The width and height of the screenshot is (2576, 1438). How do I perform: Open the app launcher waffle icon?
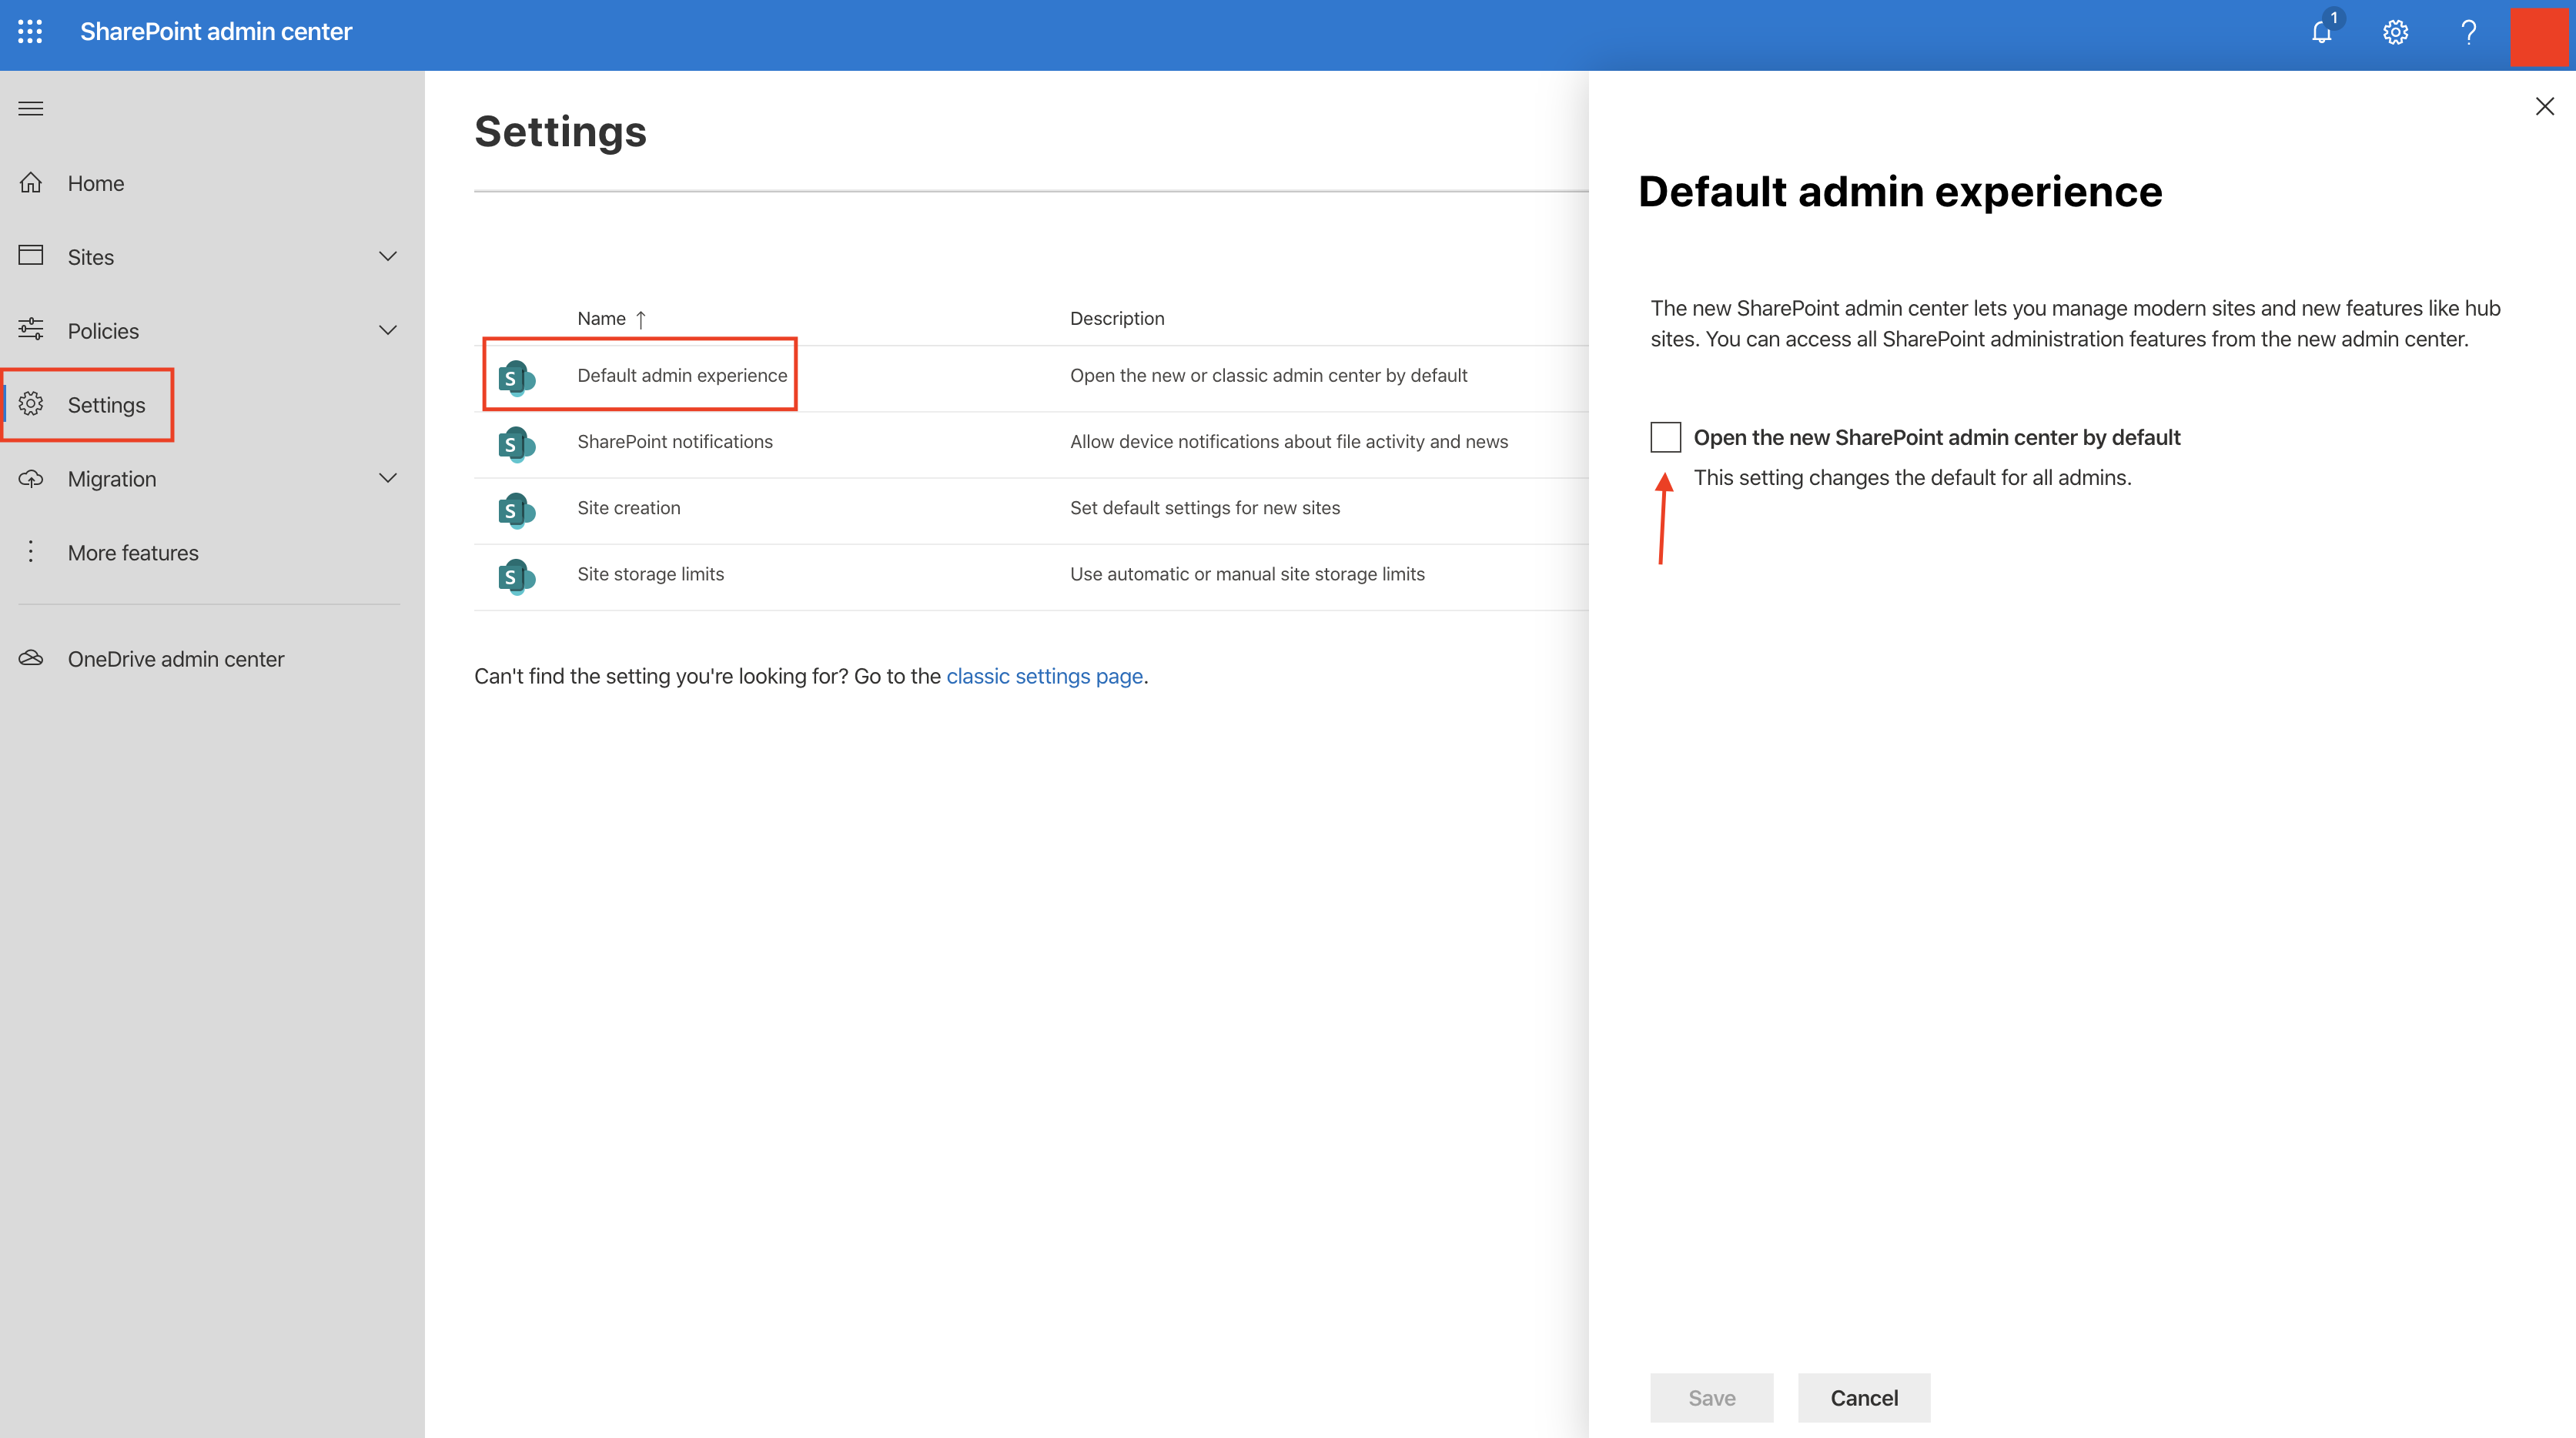click(30, 32)
